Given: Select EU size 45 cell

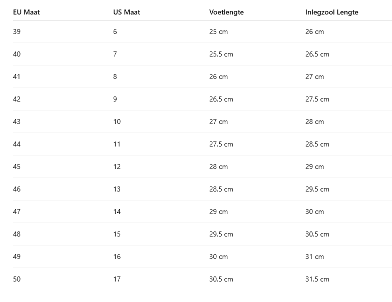Looking at the screenshot, I should tap(17, 166).
